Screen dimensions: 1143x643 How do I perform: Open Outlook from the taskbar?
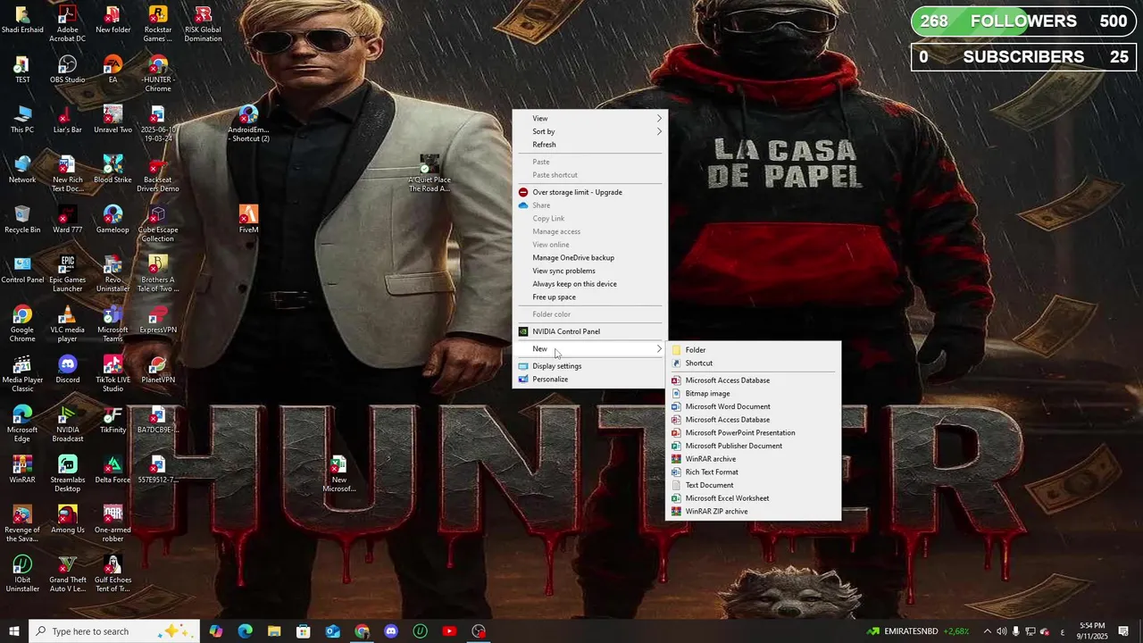(x=332, y=631)
